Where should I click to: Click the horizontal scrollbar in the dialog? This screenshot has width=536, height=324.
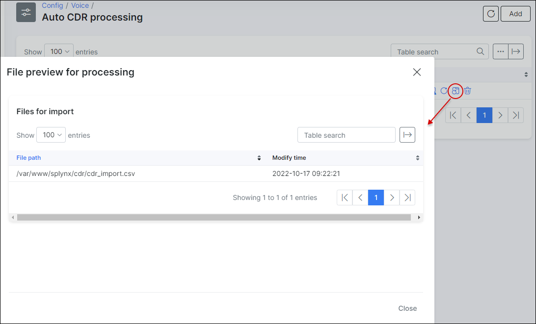(x=214, y=217)
